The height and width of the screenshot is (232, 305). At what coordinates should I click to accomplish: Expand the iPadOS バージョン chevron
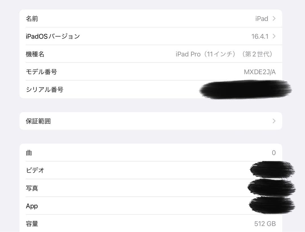(274, 36)
